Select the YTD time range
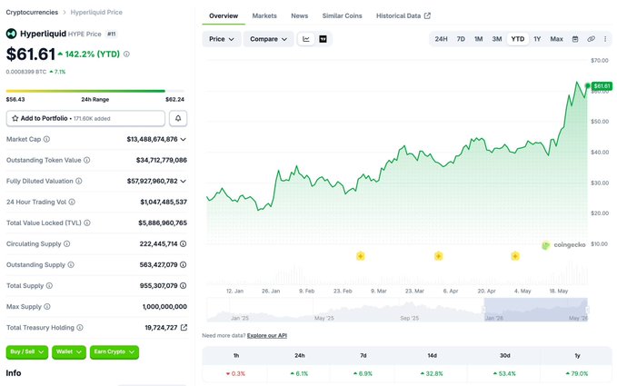Image resolution: width=617 pixels, height=386 pixels. [517, 39]
